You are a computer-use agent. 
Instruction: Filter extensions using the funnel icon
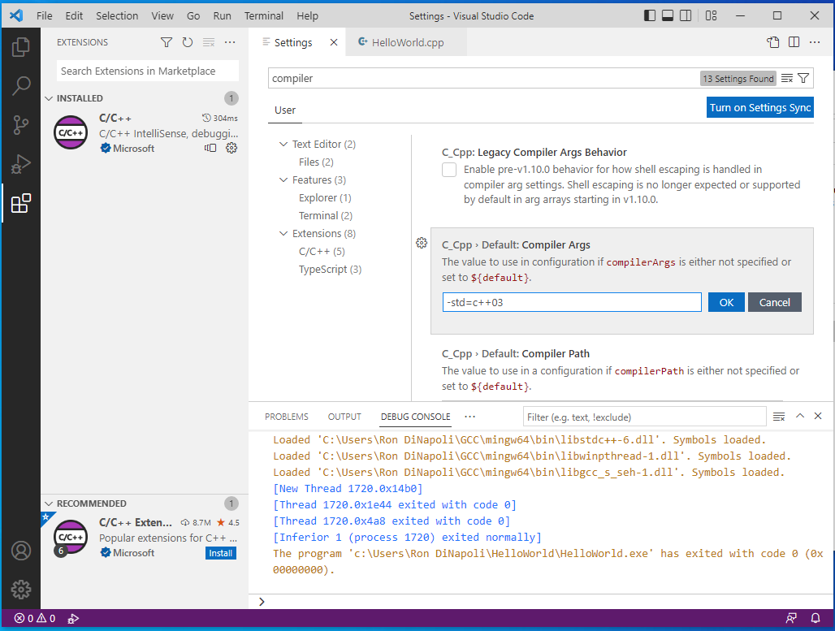167,42
